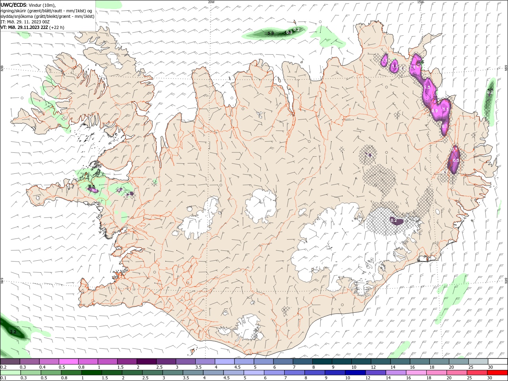Click the "IT: Mið. 29. 11. 2023 00Z" line

point(25,22)
